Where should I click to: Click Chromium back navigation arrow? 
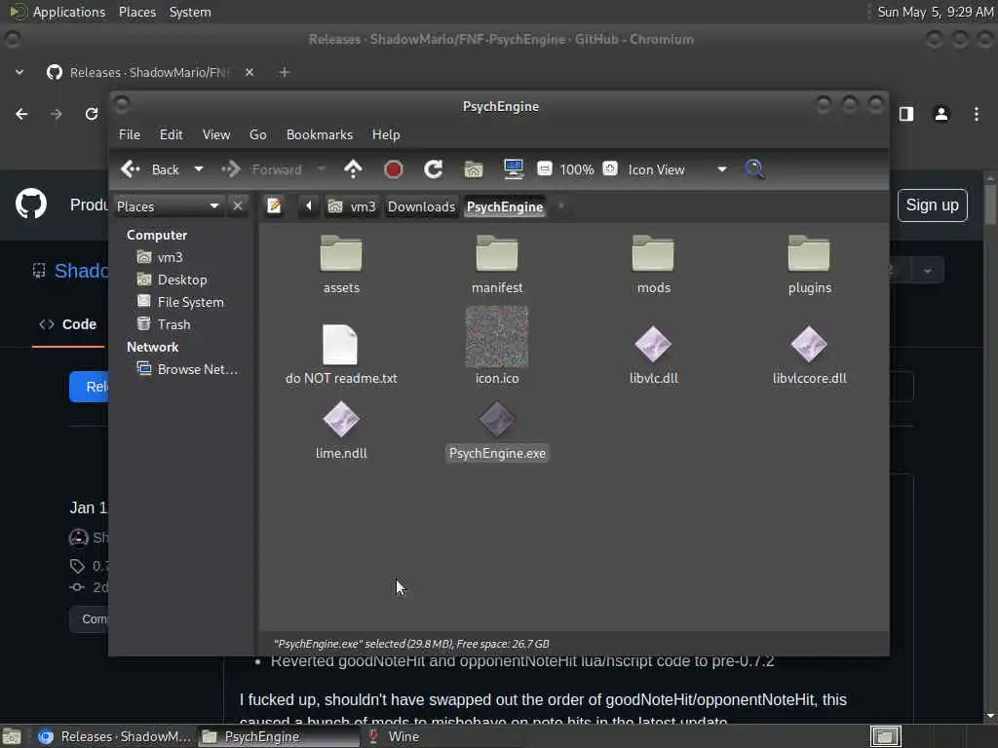pos(21,114)
